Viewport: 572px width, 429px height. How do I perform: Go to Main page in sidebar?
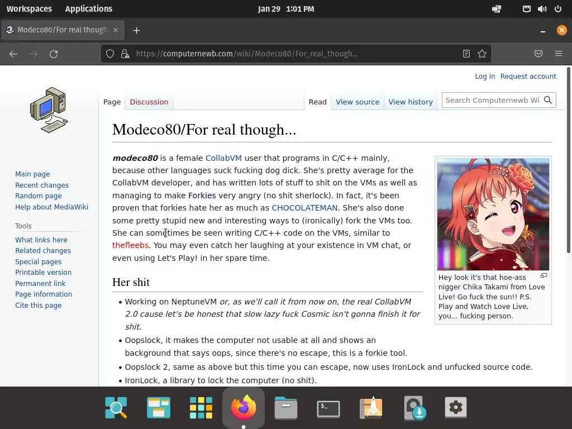pyautogui.click(x=32, y=174)
